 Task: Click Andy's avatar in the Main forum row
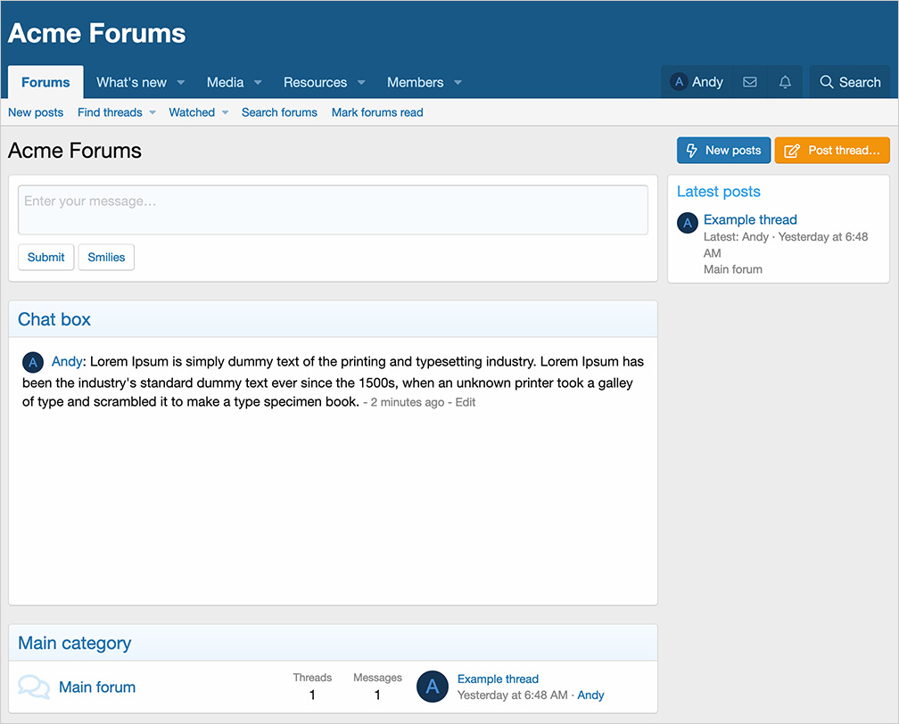tap(433, 687)
